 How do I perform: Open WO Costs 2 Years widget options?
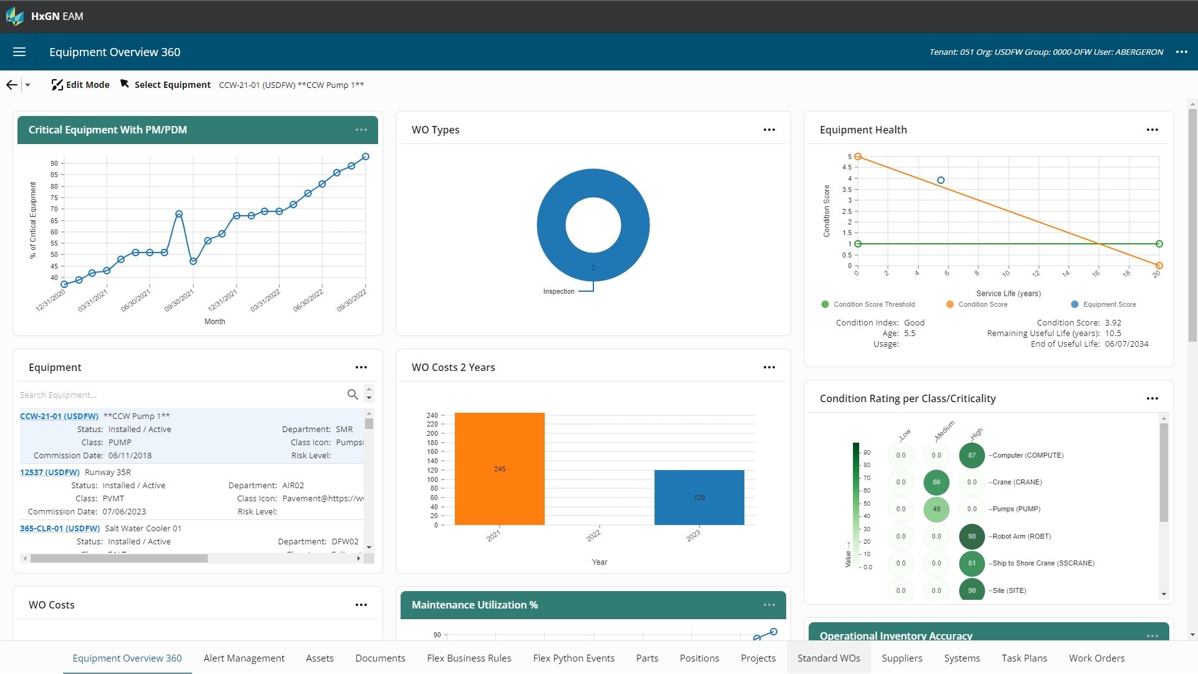tap(769, 367)
